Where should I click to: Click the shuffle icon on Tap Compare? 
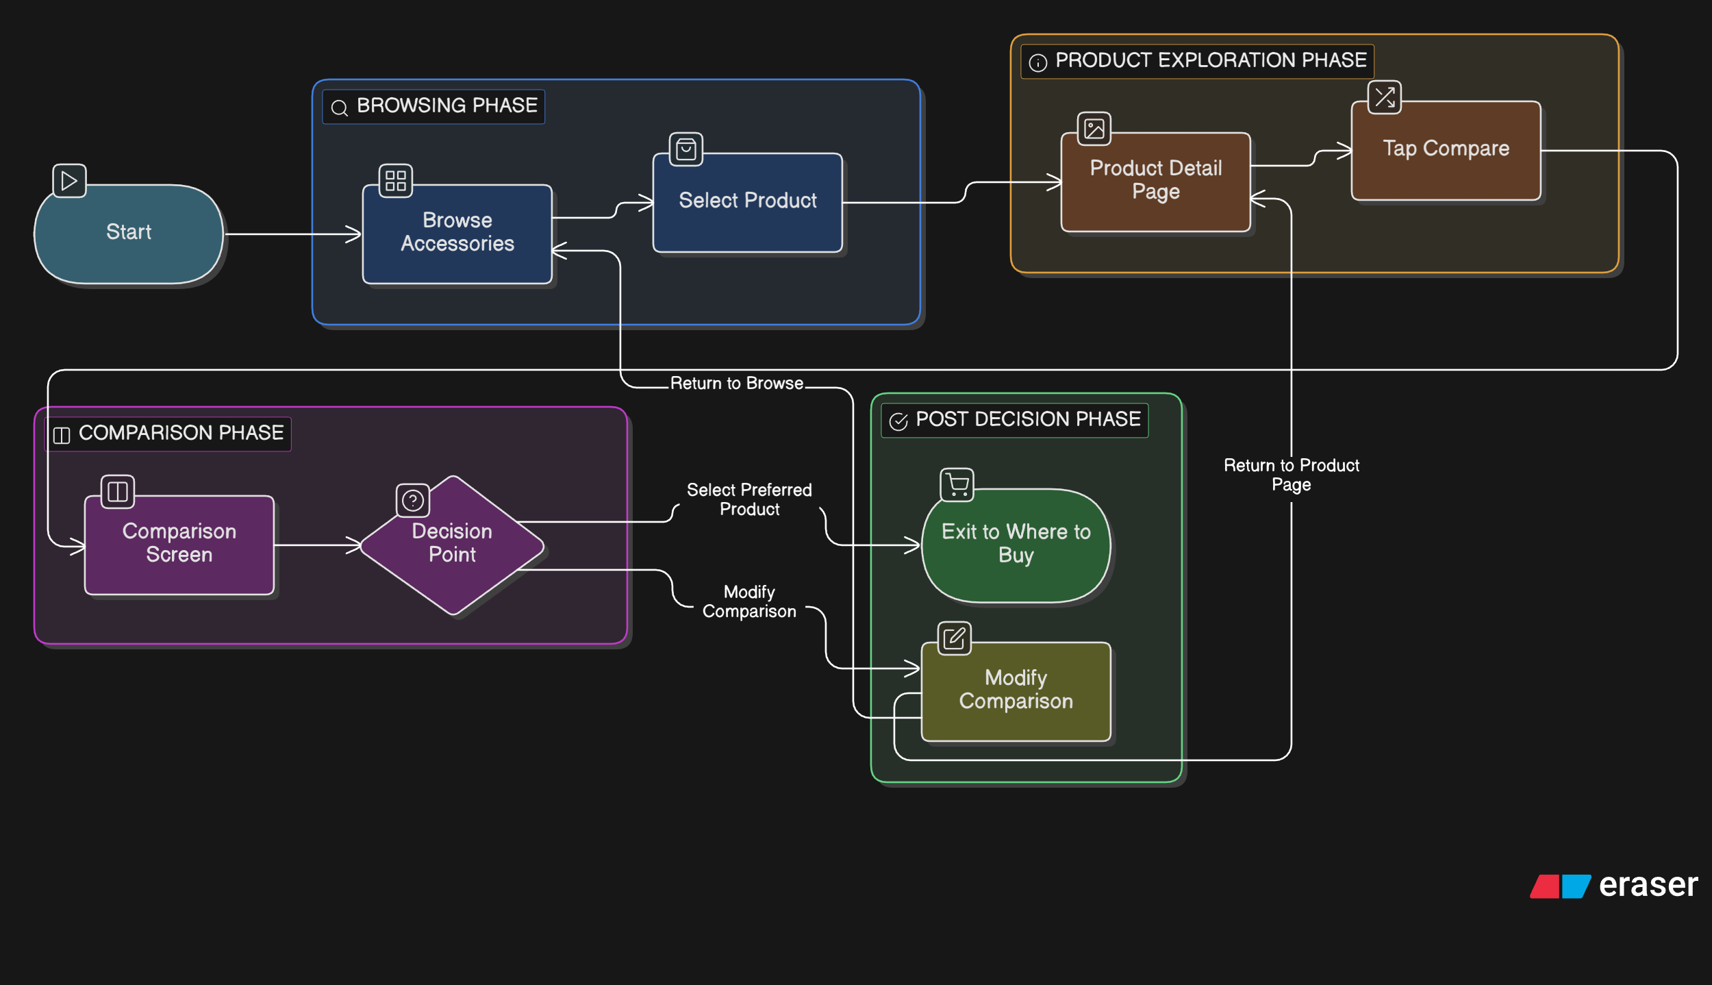(x=1384, y=97)
